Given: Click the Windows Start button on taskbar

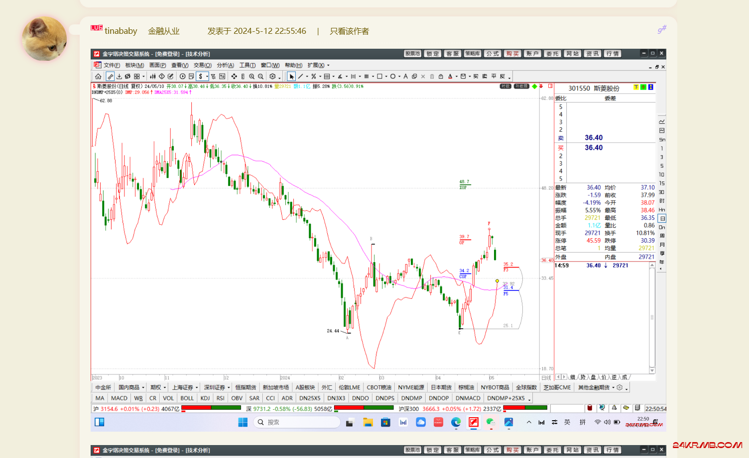Looking at the screenshot, I should point(243,422).
